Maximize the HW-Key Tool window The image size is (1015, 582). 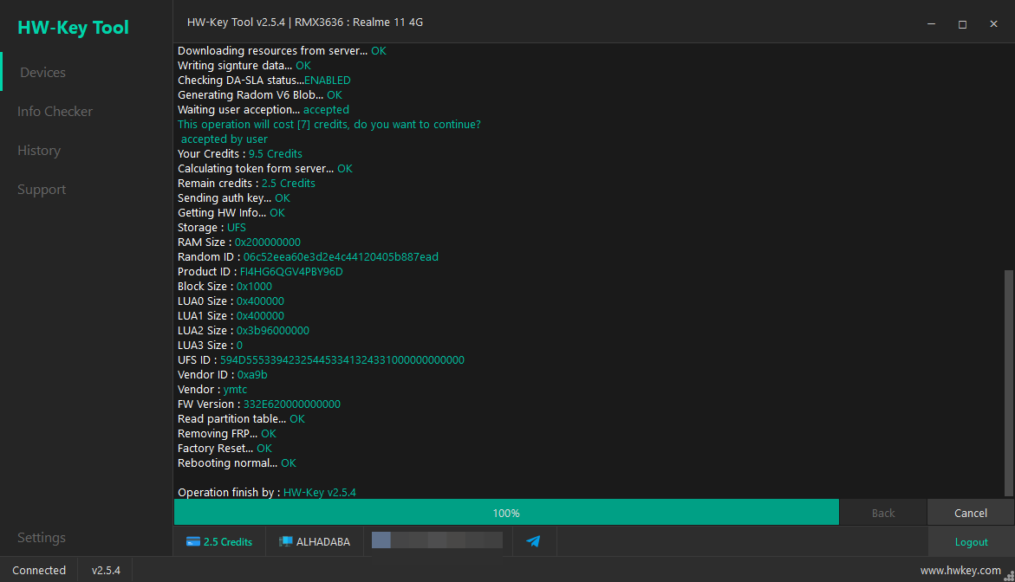coord(963,24)
